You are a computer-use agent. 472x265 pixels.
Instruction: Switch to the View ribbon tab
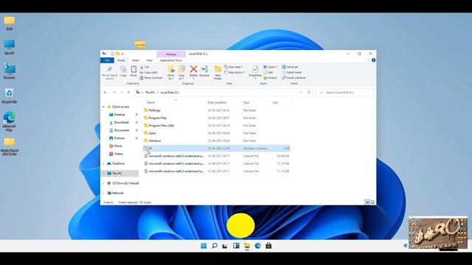point(149,60)
